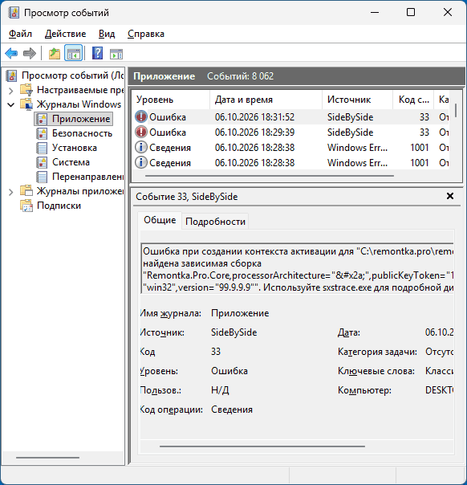
Task: Click Событий: 8 062 counter in header
Action: tap(240, 76)
